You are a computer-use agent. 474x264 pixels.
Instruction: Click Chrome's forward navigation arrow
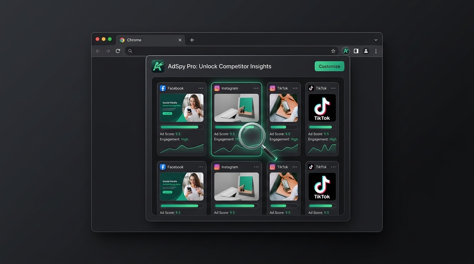(108, 51)
